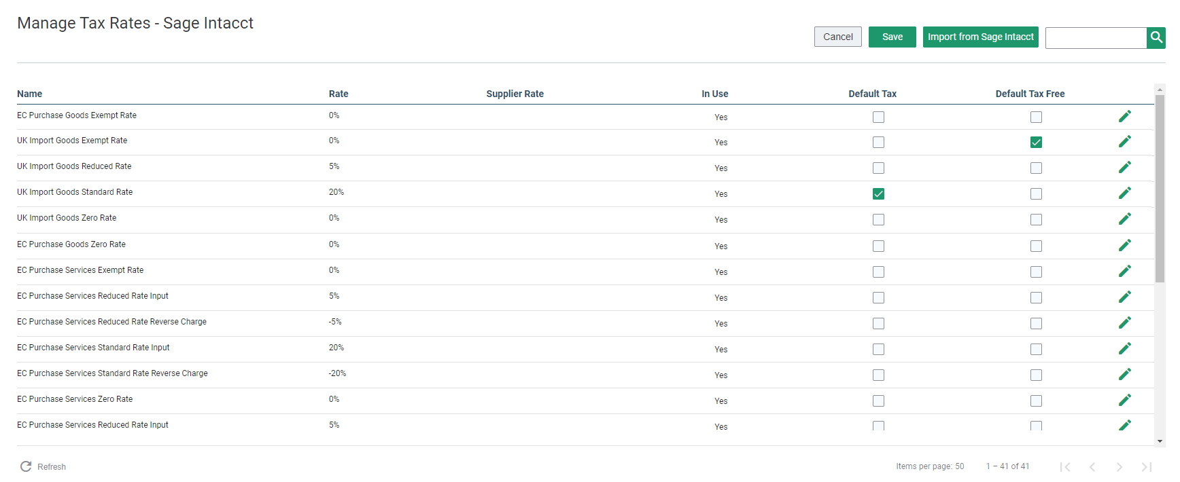Click the green search magnifier icon
Image resolution: width=1180 pixels, height=482 pixels.
pos(1156,37)
